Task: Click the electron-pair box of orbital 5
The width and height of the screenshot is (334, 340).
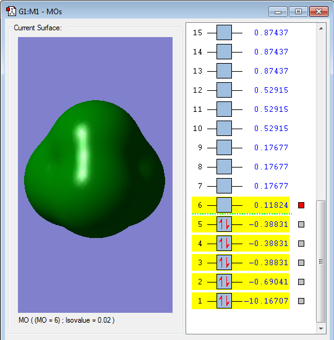Action: 224,224
